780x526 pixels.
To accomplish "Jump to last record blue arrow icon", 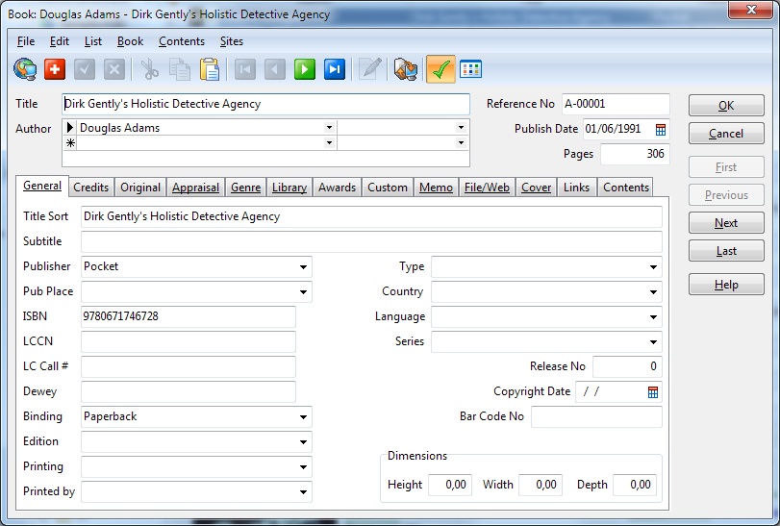I will pyautogui.click(x=335, y=69).
